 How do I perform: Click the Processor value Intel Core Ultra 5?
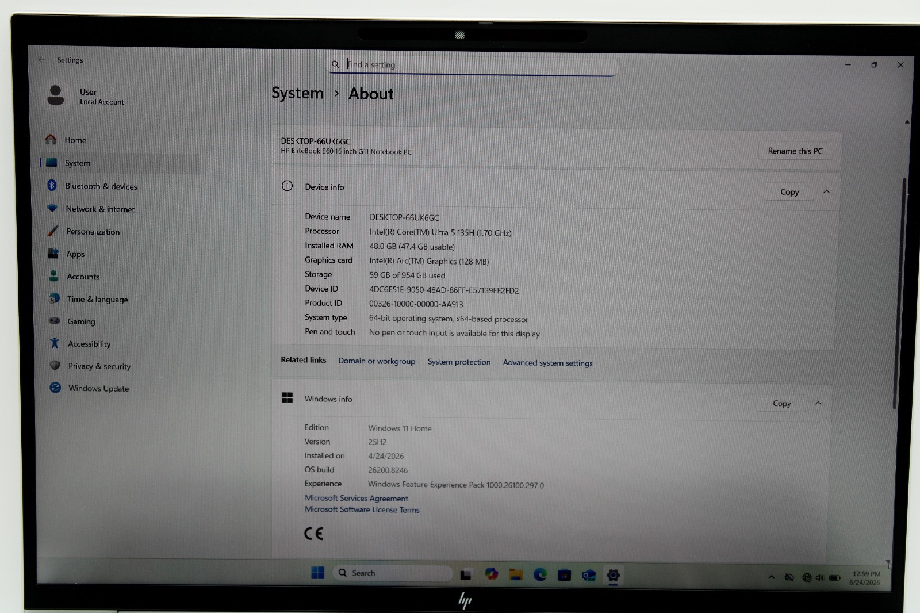tap(440, 232)
